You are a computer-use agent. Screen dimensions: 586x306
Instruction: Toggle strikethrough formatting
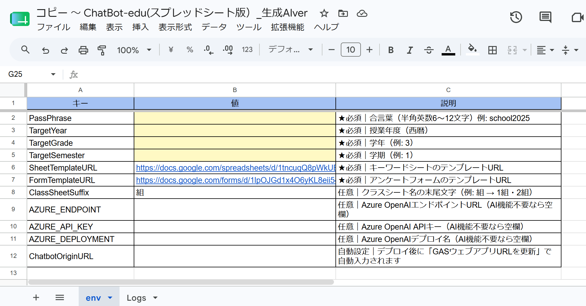(429, 50)
